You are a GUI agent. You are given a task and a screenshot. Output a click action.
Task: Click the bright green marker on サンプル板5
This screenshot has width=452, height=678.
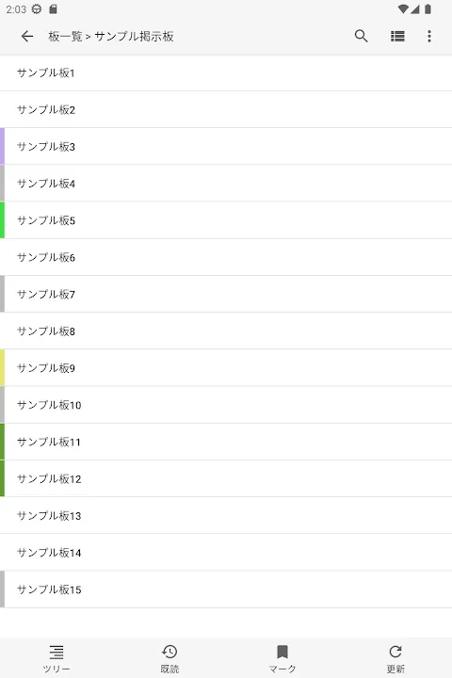point(2,220)
